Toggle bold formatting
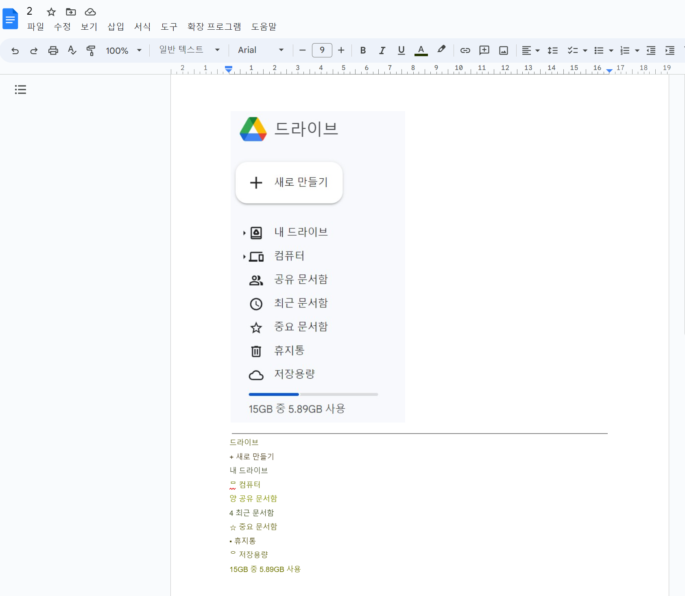The height and width of the screenshot is (596, 685). pyautogui.click(x=362, y=50)
